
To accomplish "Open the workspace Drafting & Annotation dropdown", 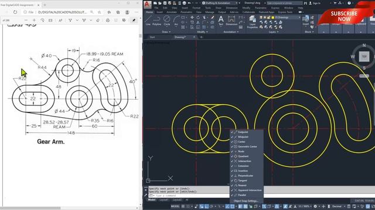I will pos(220,3).
